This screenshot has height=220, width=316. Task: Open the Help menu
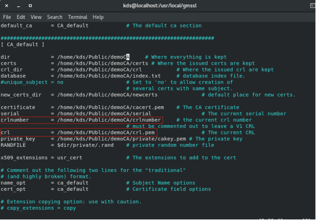(x=98, y=17)
